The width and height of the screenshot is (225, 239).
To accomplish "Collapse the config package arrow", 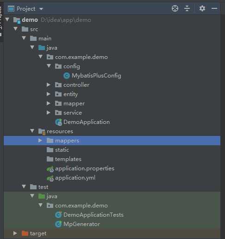I will click(49, 66).
